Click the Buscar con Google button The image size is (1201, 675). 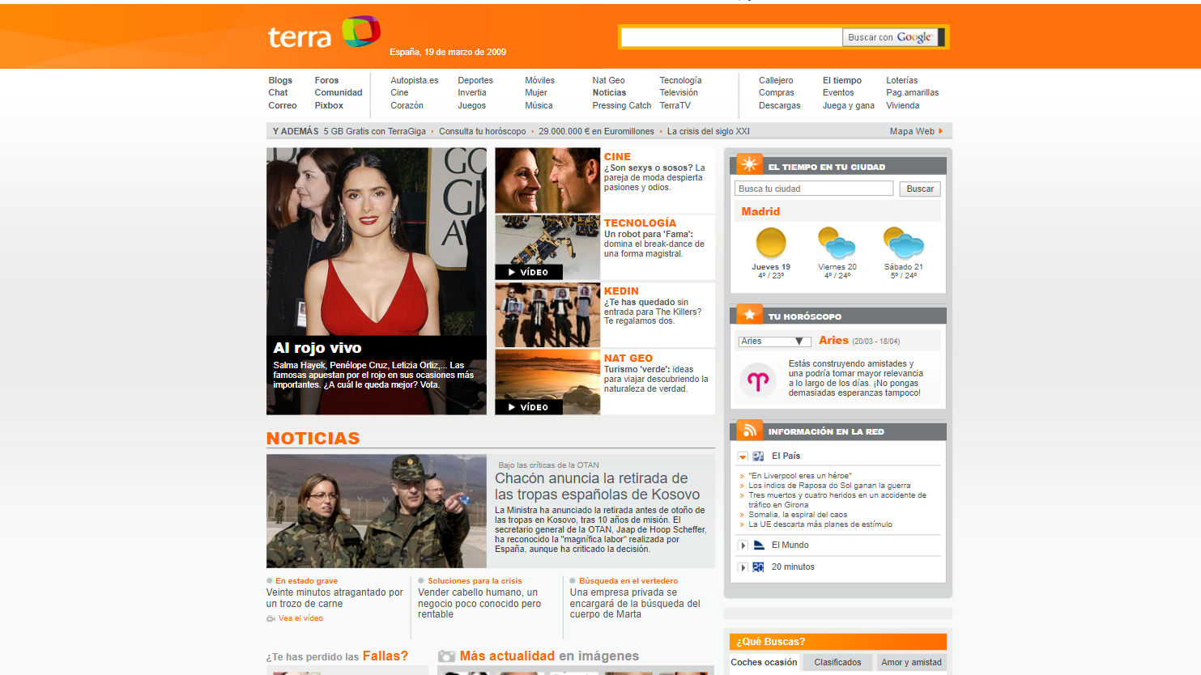(891, 37)
